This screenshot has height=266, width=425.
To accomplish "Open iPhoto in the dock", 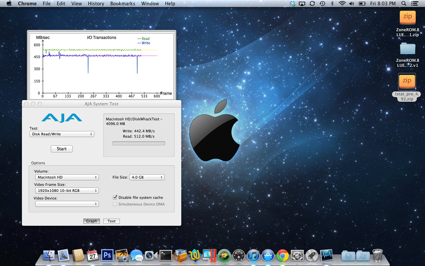I will pyautogui.click(x=122, y=255).
